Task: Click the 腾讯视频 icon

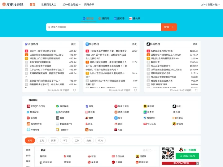Action: click(58, 106)
